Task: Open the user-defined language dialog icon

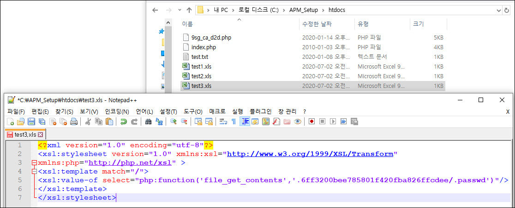Action: (255, 122)
